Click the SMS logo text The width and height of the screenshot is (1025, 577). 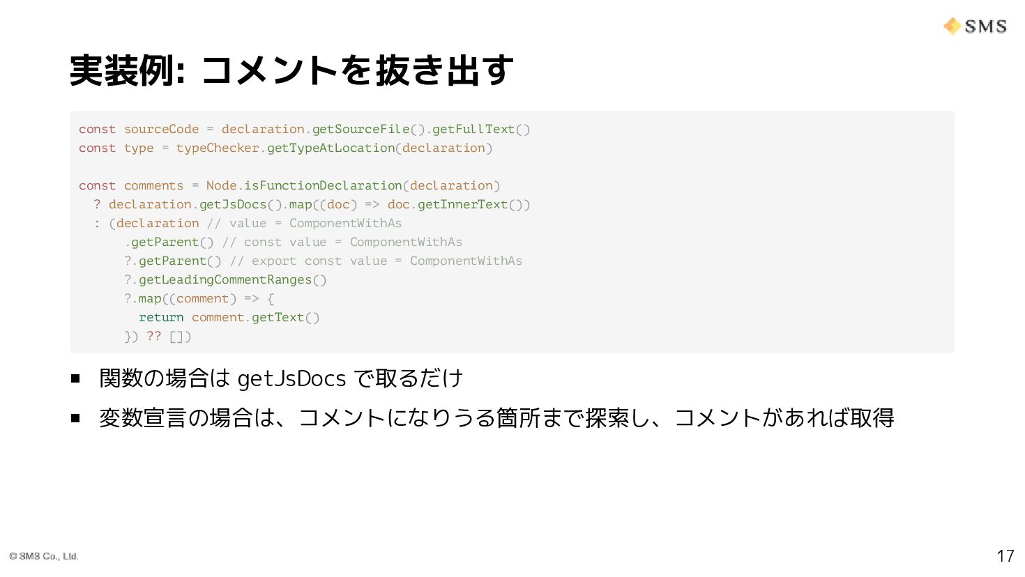click(986, 26)
